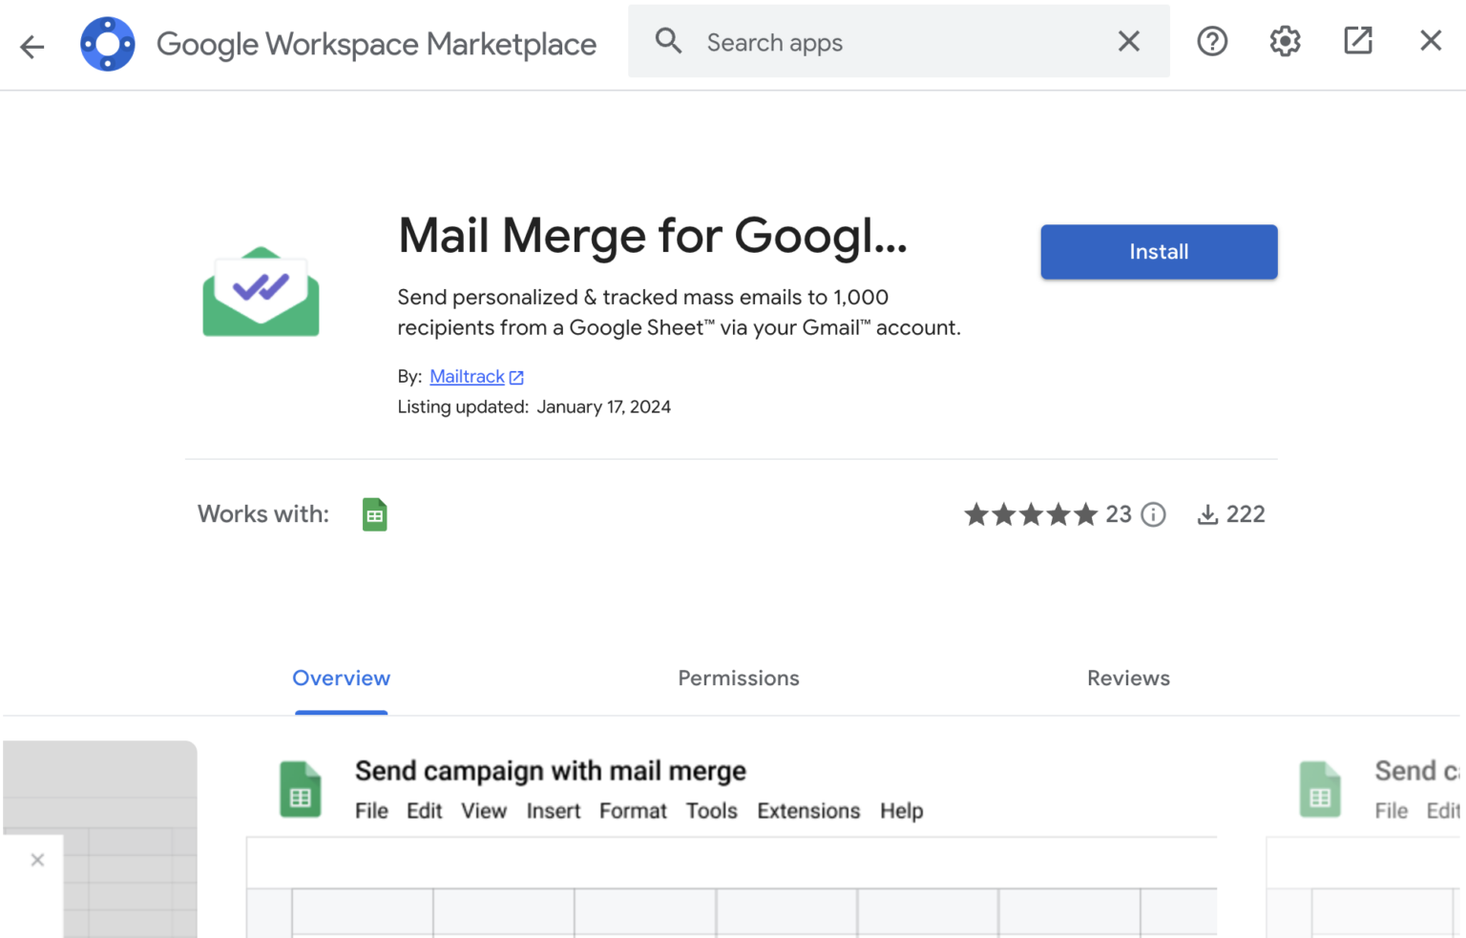The height and width of the screenshot is (938, 1466).
Task: Open the Mailtrack developer link
Action: point(467,376)
